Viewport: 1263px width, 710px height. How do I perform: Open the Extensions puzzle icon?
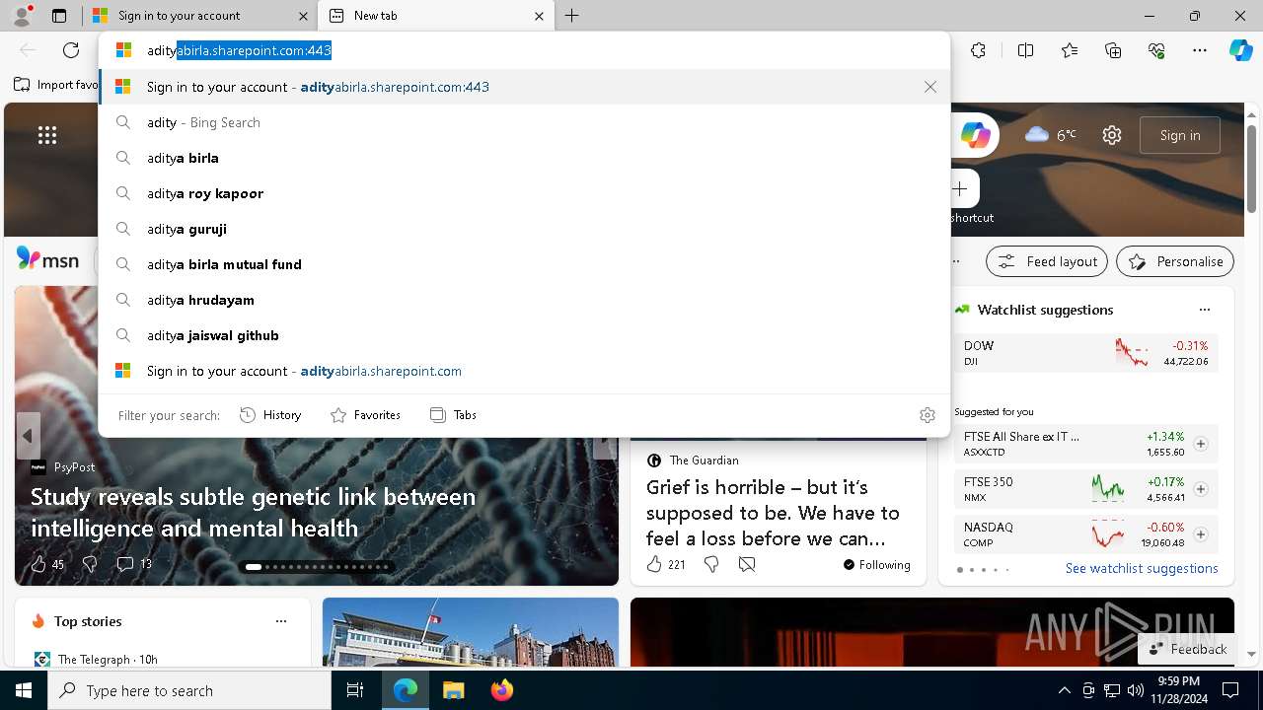pos(978,50)
